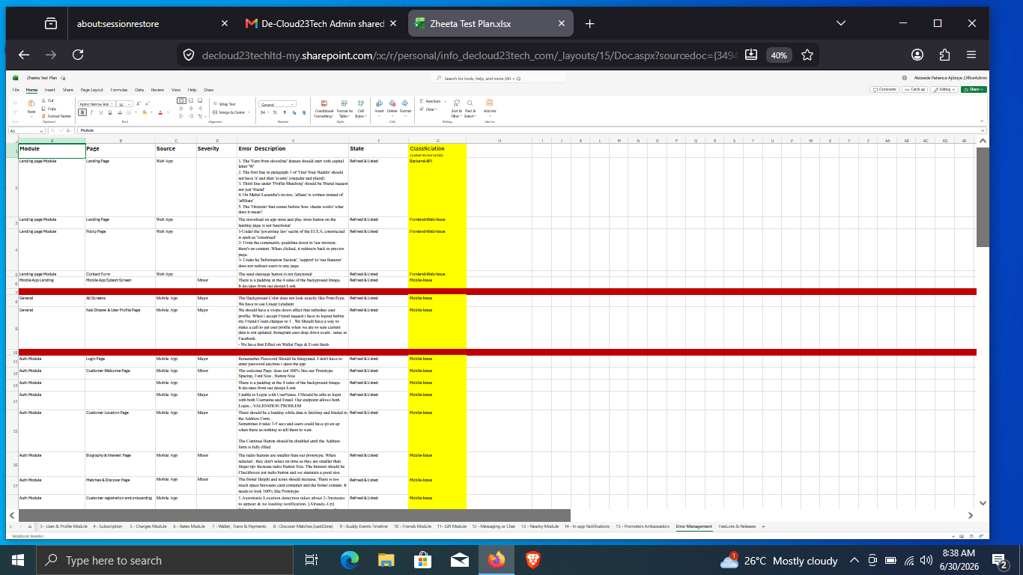Collapse the ribbon with the chevron

[982, 121]
